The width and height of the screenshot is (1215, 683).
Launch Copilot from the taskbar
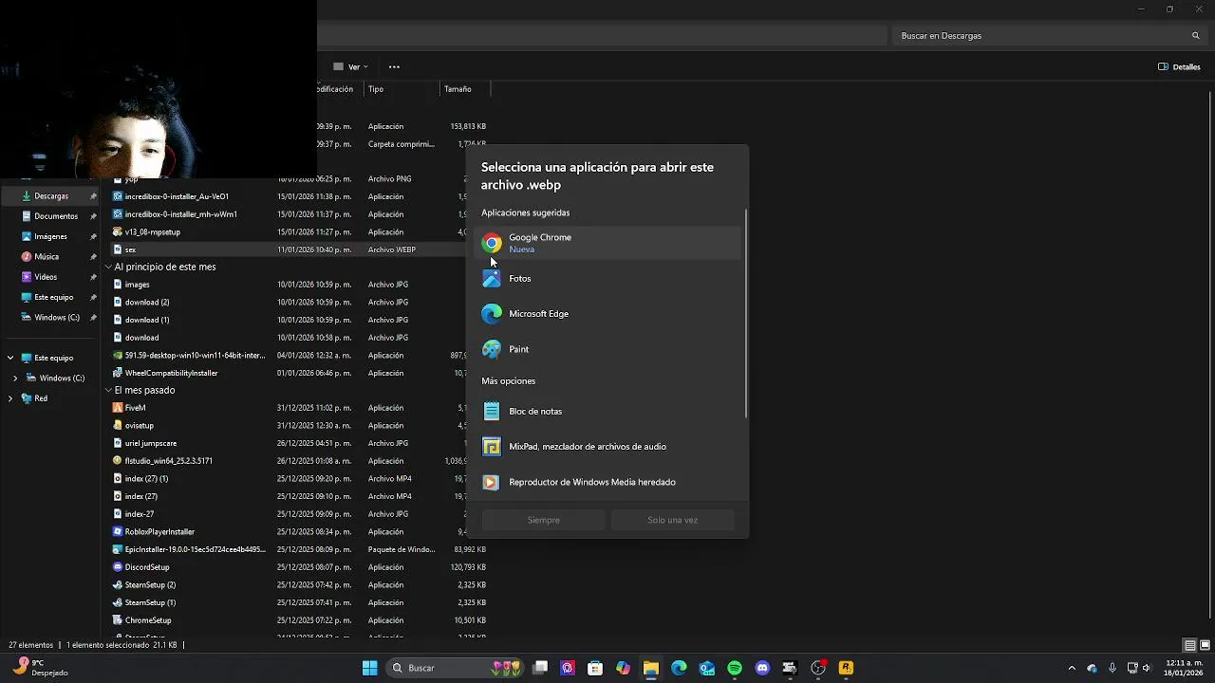(x=623, y=668)
